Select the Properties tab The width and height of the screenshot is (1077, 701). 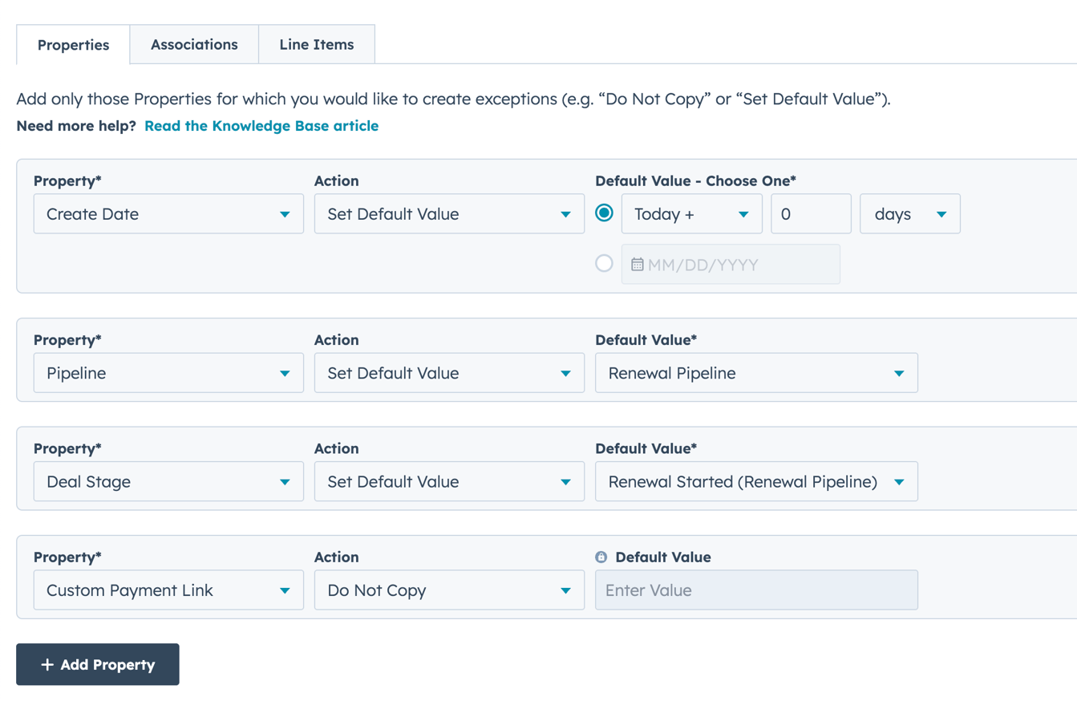[73, 45]
